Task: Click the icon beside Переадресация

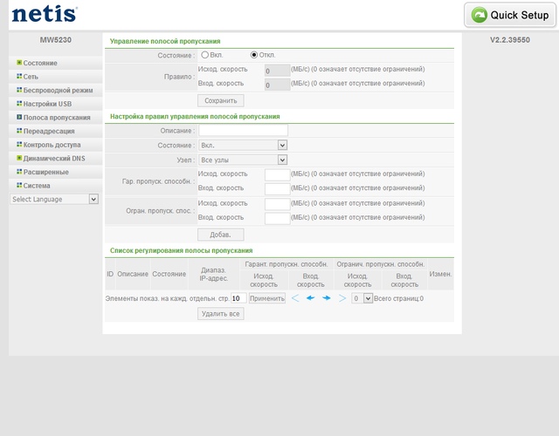Action: pos(19,131)
